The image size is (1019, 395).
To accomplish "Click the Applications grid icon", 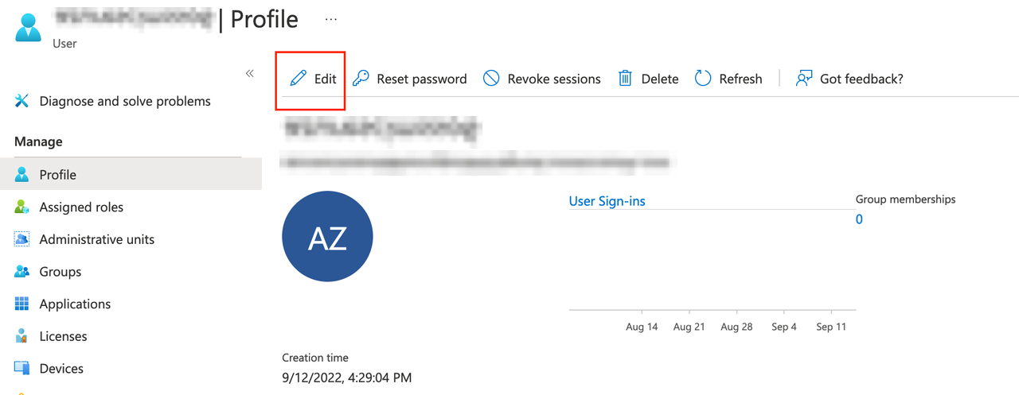I will click(x=22, y=304).
